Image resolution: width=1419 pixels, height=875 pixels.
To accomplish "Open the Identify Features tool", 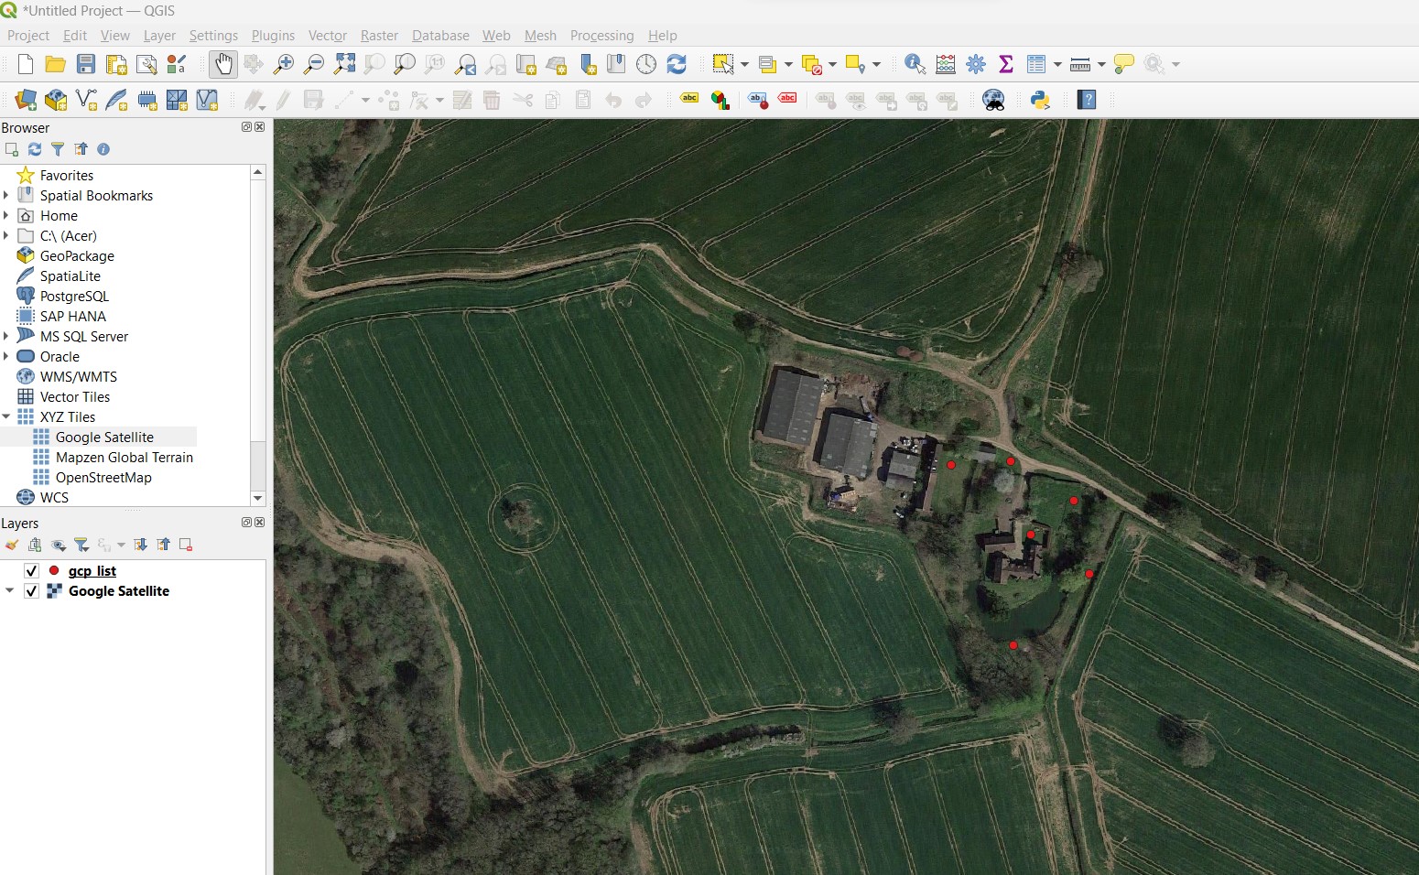I will click(x=914, y=64).
